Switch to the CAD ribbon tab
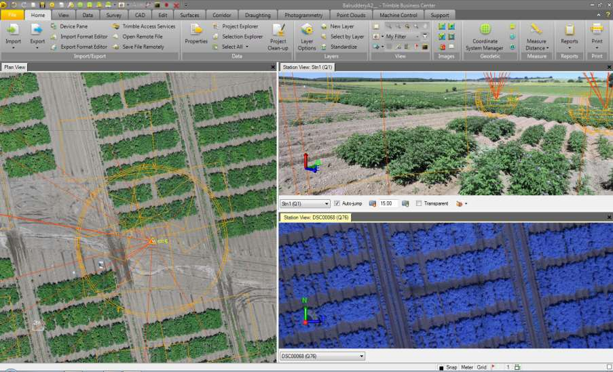The width and height of the screenshot is (613, 372). coord(140,15)
